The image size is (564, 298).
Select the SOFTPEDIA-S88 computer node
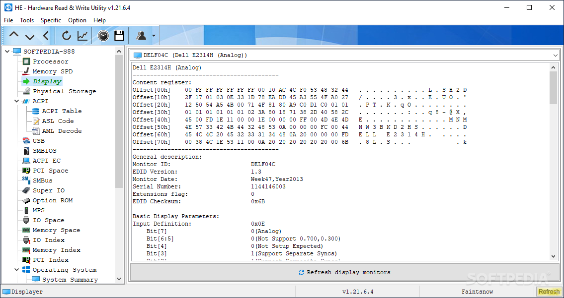[x=49, y=52]
